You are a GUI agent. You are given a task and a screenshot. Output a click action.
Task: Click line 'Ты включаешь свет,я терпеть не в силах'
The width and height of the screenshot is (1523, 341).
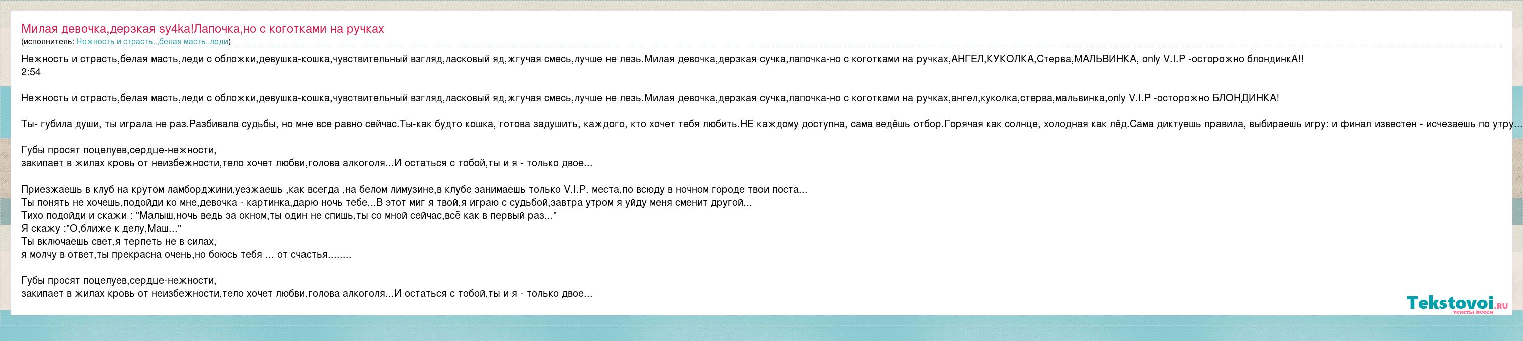(x=118, y=242)
